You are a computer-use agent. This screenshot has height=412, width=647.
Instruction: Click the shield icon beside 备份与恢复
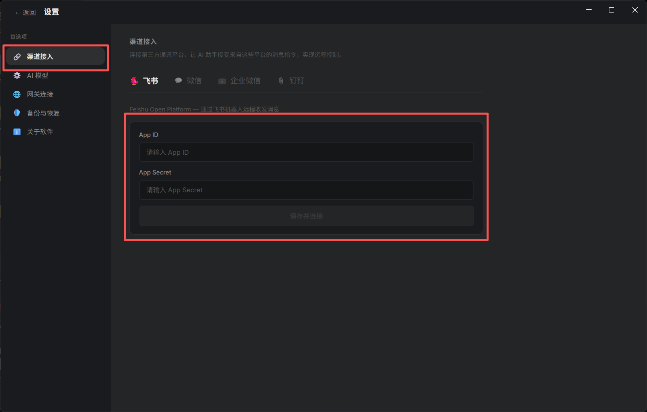pos(17,113)
